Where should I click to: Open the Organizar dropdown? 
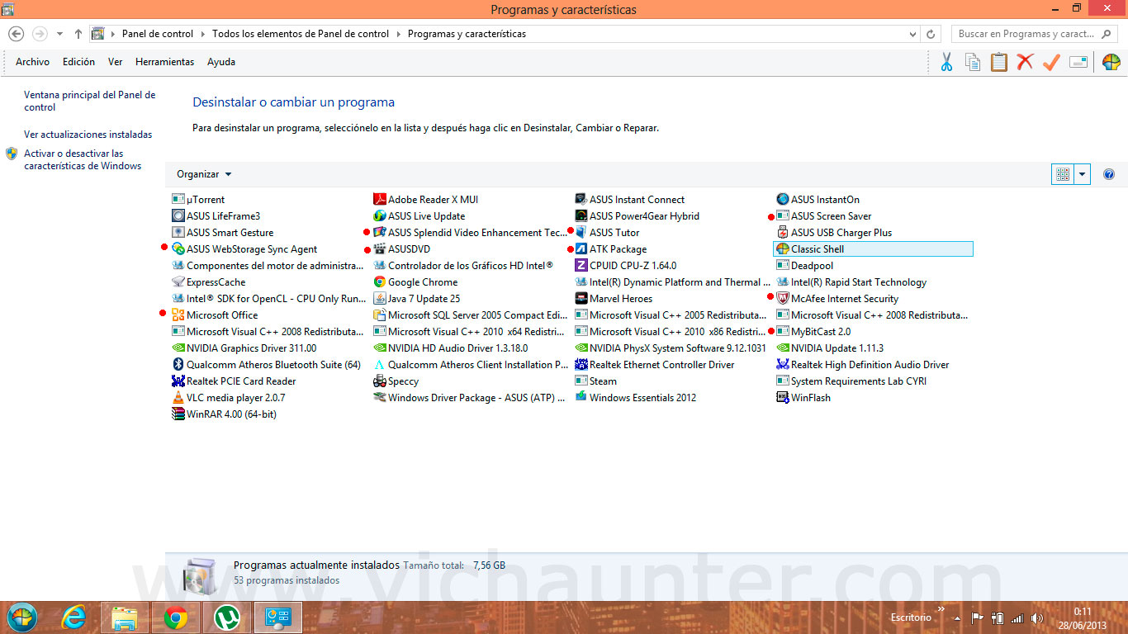pyautogui.click(x=205, y=174)
